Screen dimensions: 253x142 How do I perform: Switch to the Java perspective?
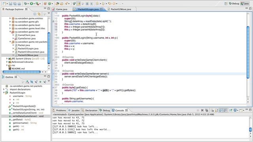245,4
